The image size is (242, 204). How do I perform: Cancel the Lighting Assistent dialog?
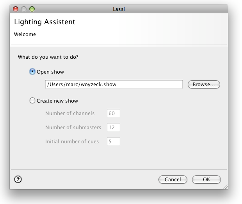(x=173, y=180)
